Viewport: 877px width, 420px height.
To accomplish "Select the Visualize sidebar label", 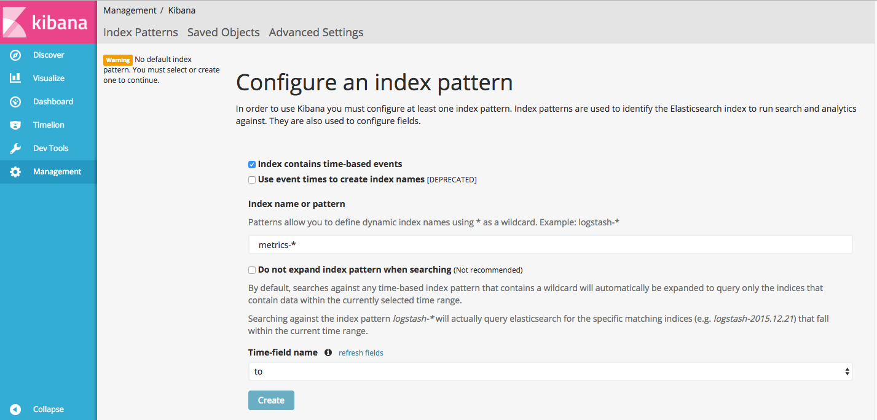I will tap(49, 78).
